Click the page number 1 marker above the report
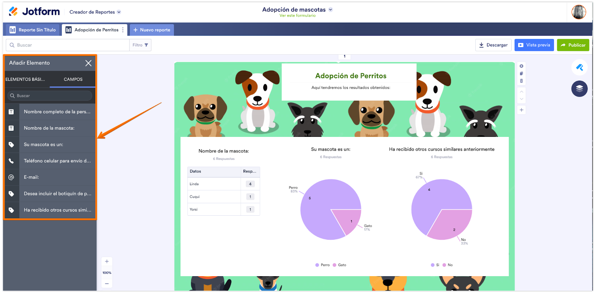The image size is (595, 293). tap(345, 57)
